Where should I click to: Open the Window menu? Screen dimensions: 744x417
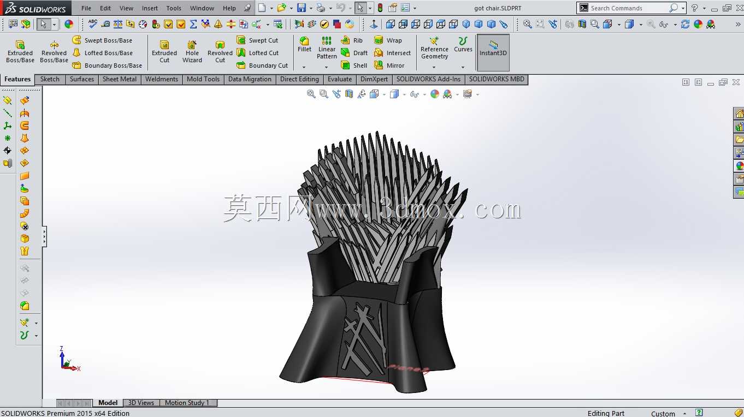tap(202, 8)
